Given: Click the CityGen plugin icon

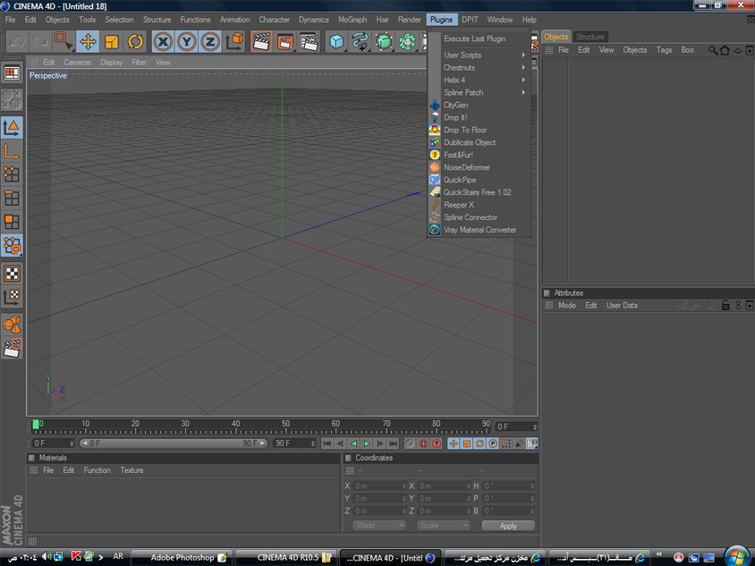Looking at the screenshot, I should pos(435,105).
